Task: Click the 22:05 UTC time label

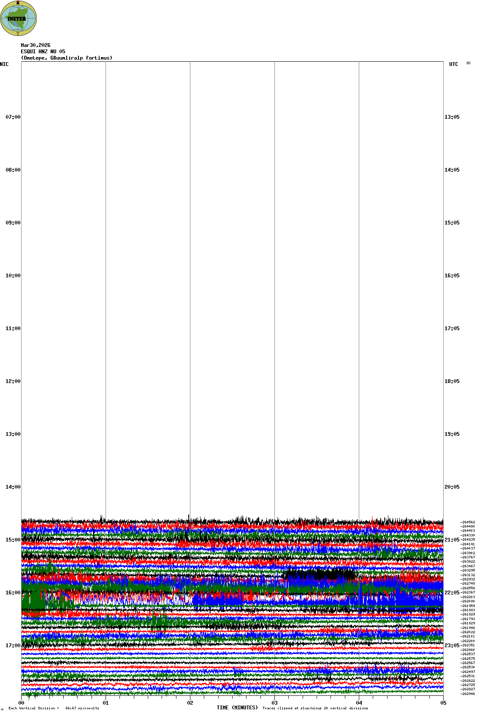Action: pyautogui.click(x=452, y=593)
